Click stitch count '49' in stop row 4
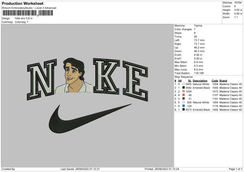The height and width of the screenshot is (172, 244). (190, 95)
